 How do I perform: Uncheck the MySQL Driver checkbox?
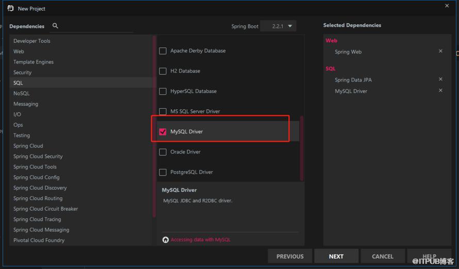click(x=163, y=132)
